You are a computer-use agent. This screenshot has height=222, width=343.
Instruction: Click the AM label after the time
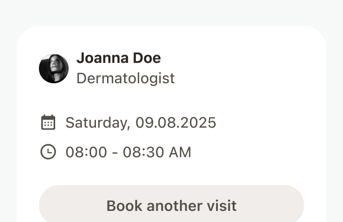pyautogui.click(x=181, y=152)
